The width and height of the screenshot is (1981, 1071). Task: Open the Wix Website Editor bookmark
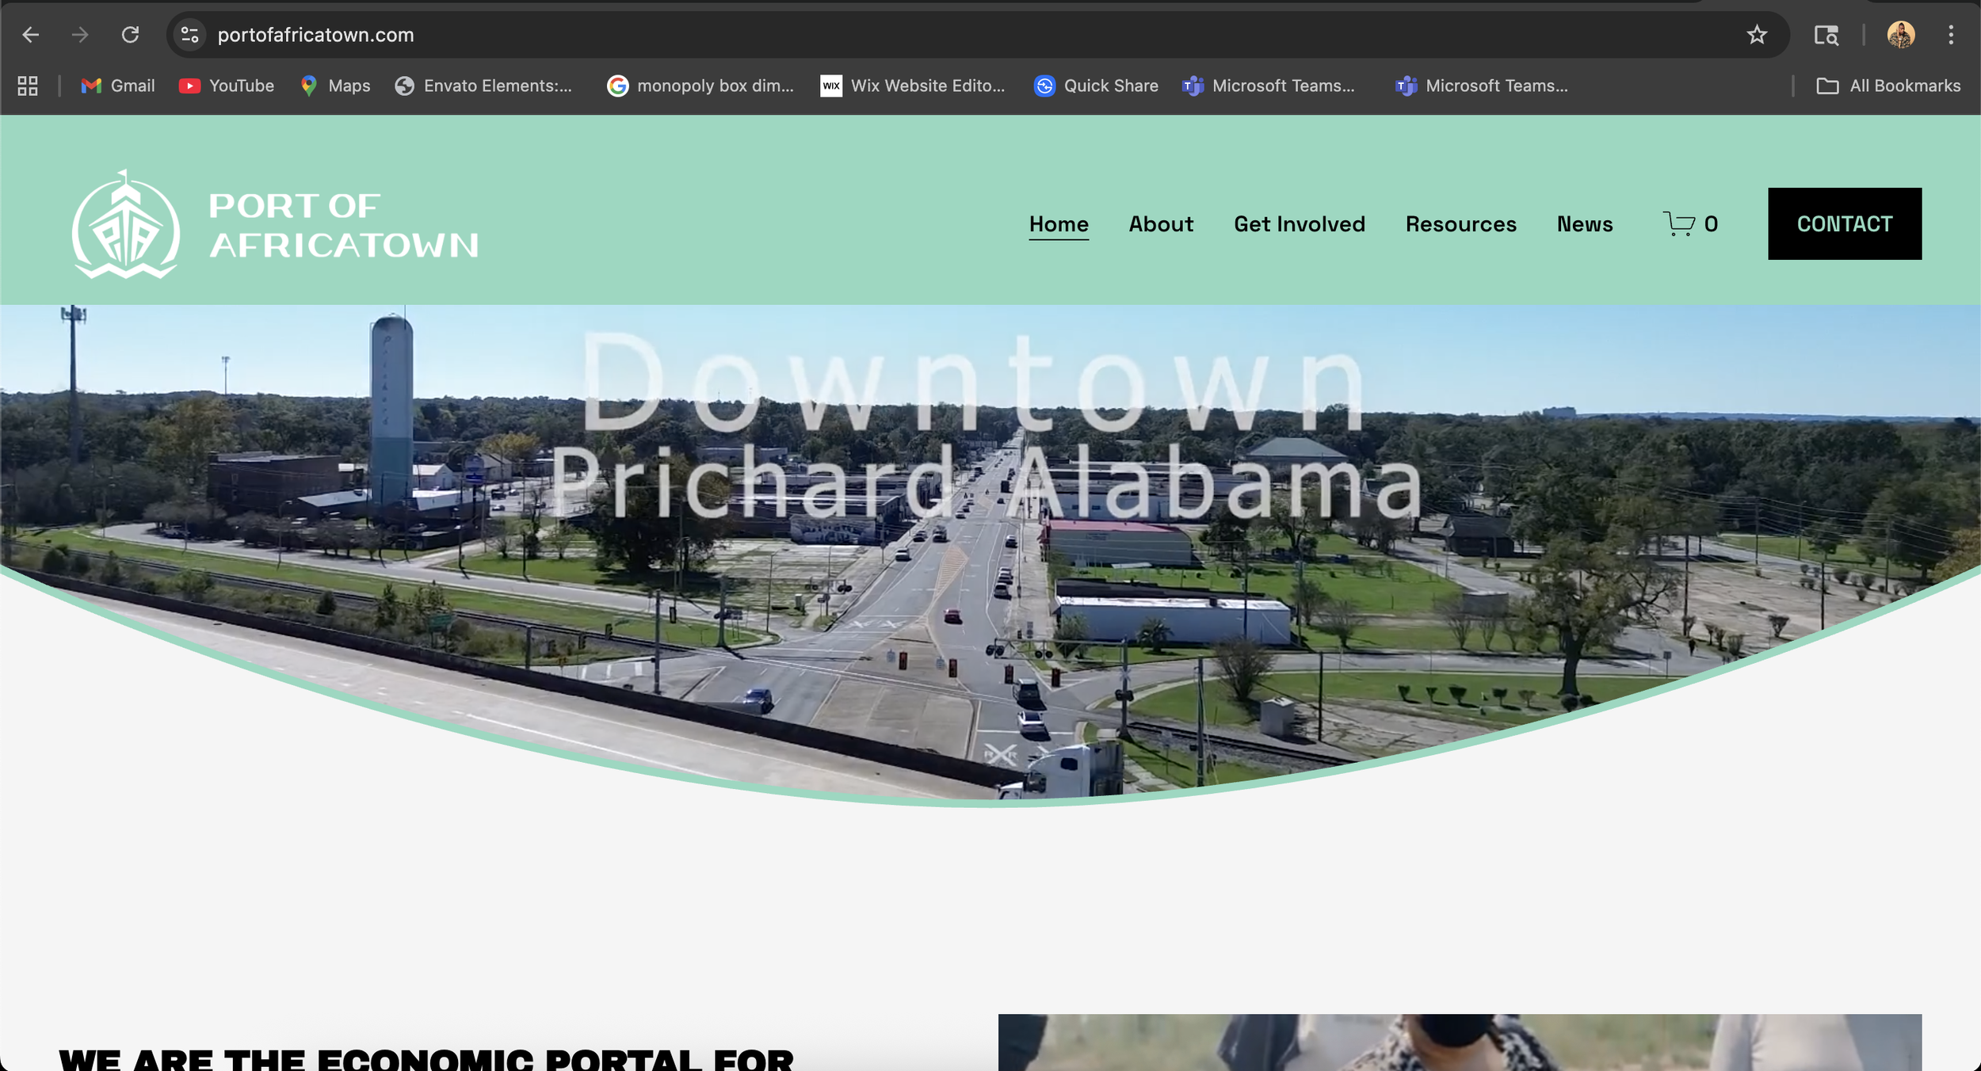point(912,86)
